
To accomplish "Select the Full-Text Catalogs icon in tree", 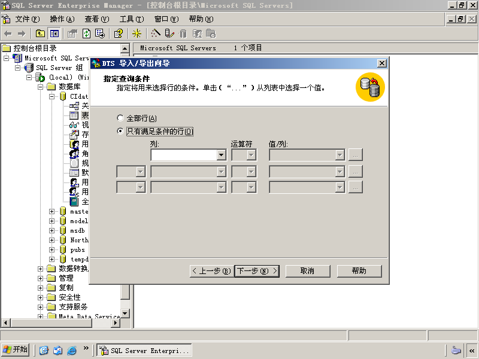I will tap(74, 202).
